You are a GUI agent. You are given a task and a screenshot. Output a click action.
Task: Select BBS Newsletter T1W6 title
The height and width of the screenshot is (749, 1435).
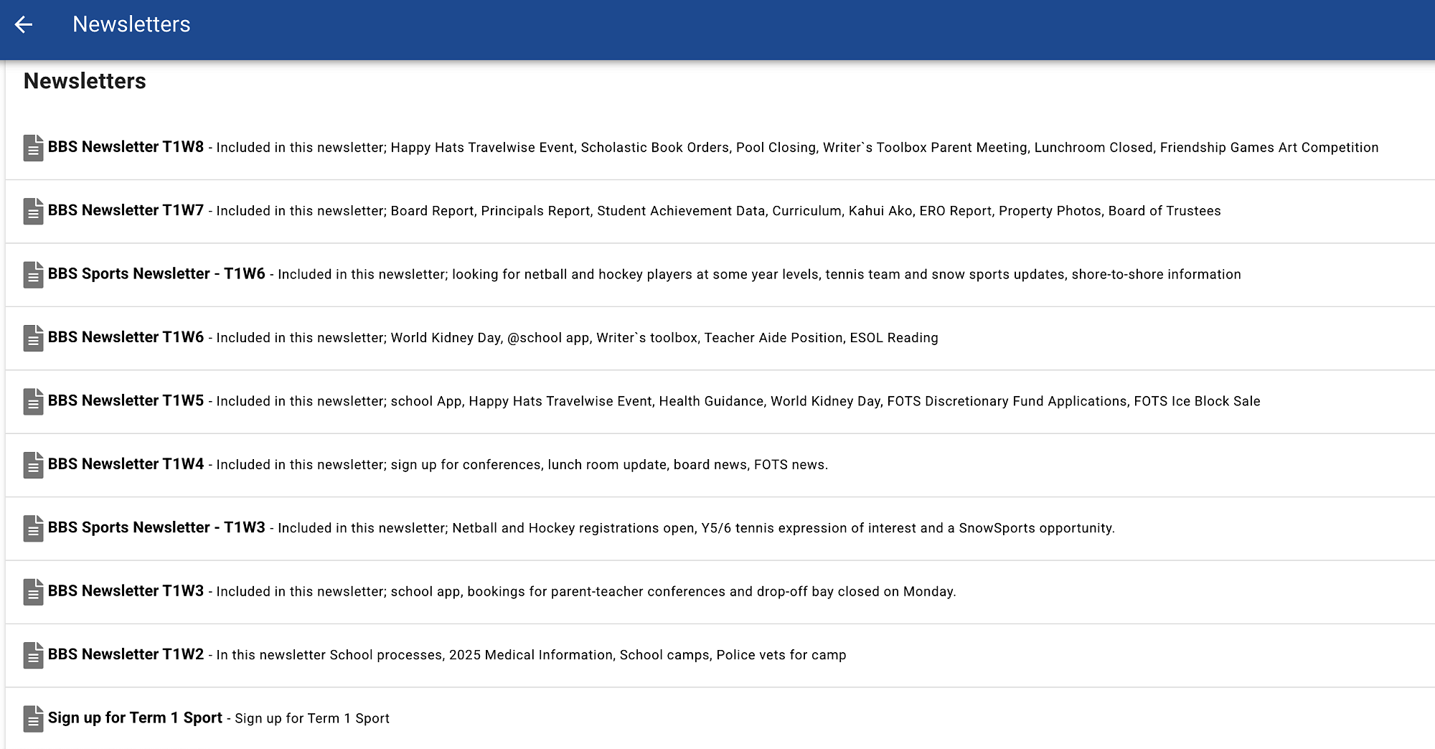pos(126,337)
